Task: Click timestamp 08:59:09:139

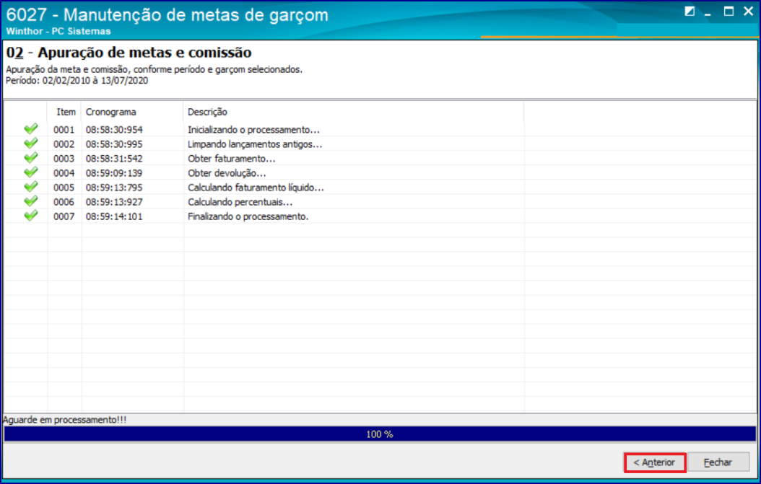Action: [114, 173]
